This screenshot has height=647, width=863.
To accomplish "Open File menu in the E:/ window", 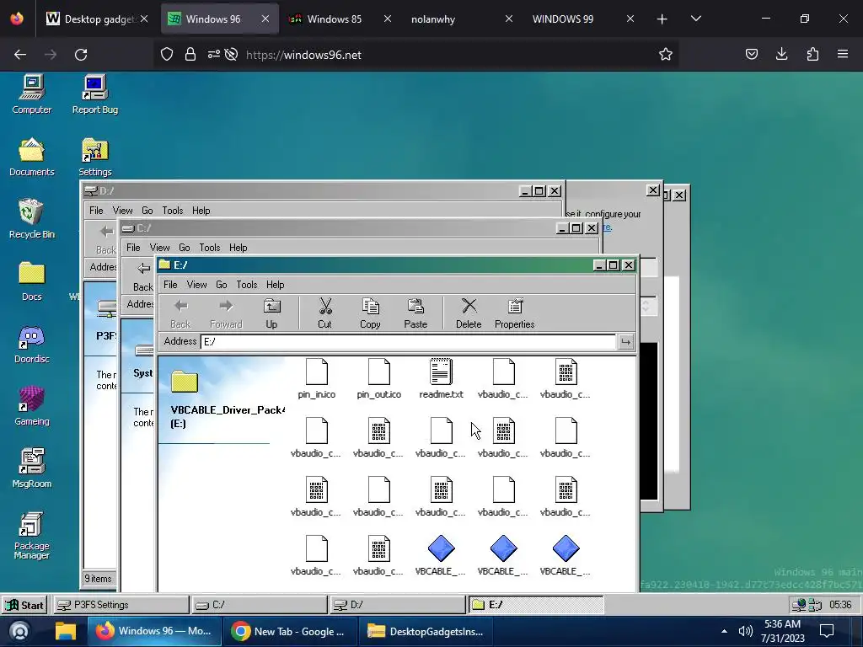I will click(170, 285).
